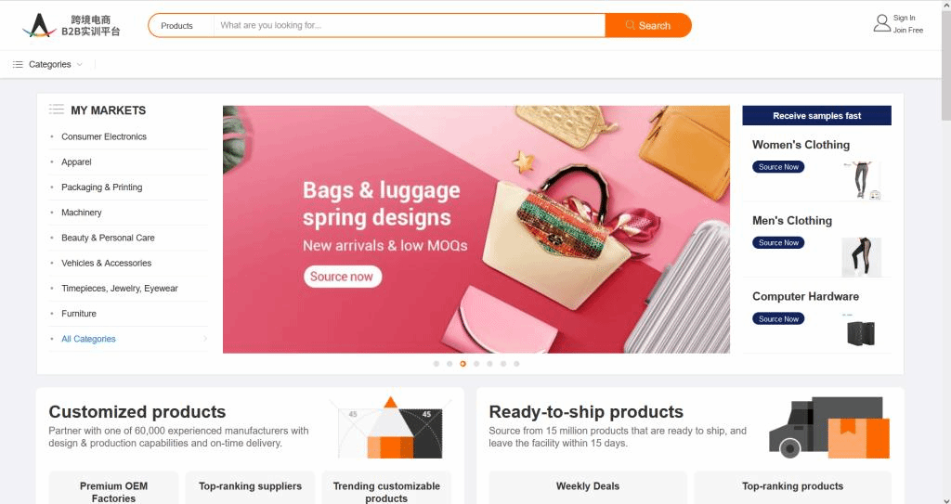
Task: Select the fourth carousel dot indicator
Action: [476, 364]
